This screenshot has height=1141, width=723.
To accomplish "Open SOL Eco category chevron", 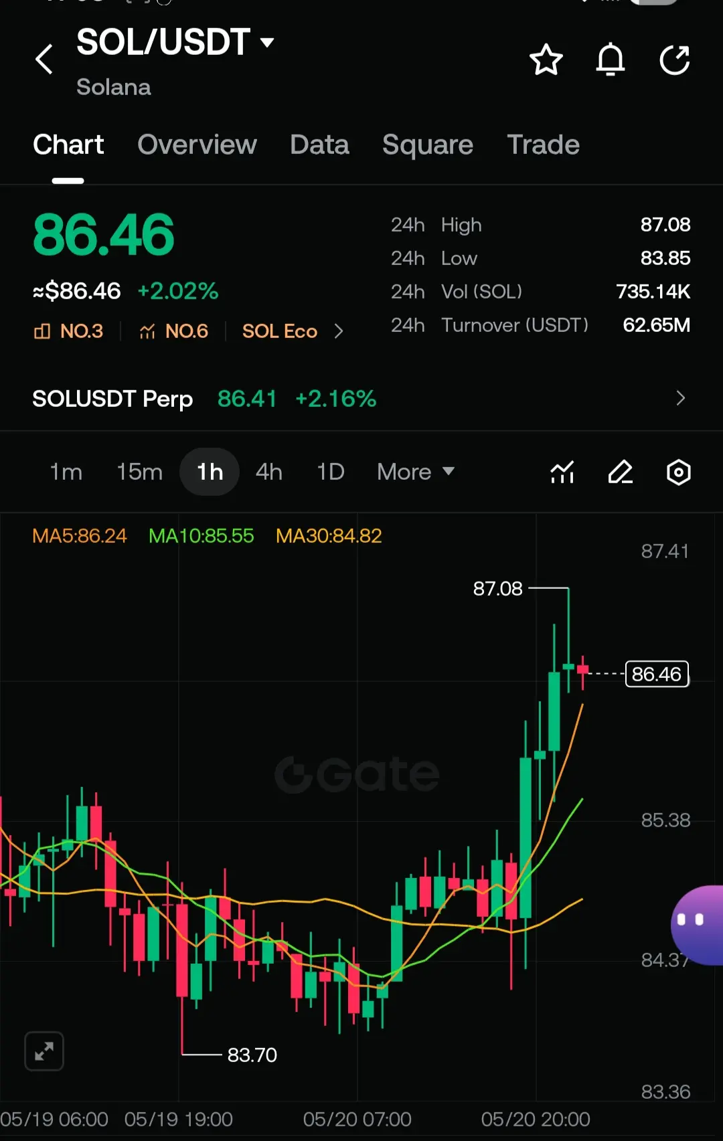I will 339,331.
